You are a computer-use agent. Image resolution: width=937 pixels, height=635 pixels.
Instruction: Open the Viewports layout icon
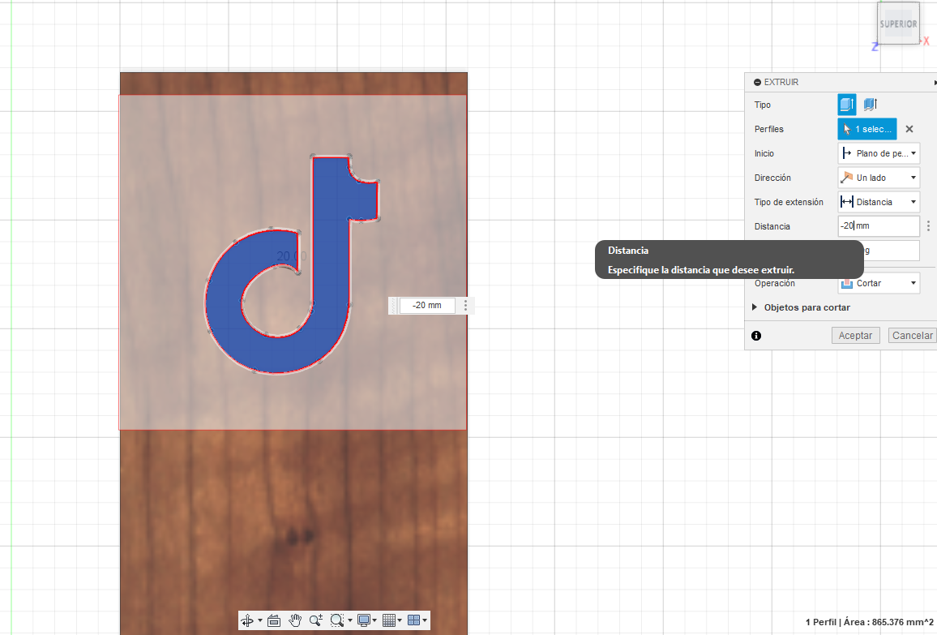pos(413,620)
